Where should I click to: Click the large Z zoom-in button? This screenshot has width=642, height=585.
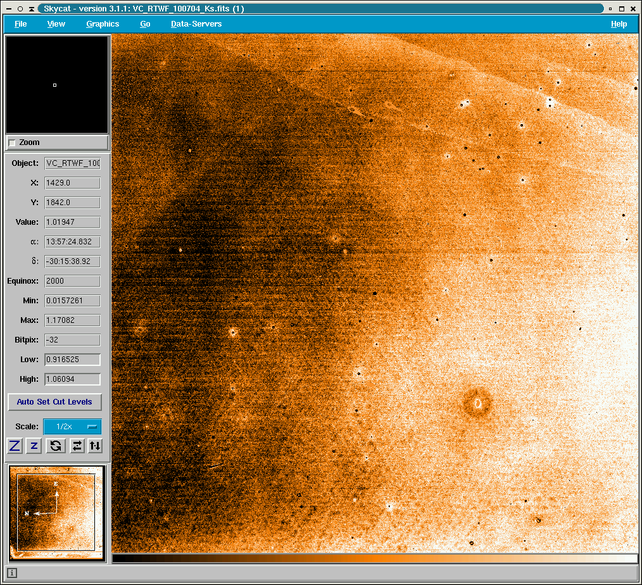(x=15, y=446)
